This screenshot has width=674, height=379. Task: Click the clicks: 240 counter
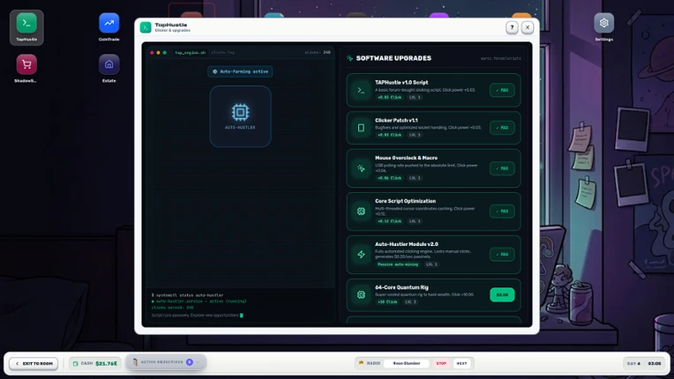click(318, 52)
